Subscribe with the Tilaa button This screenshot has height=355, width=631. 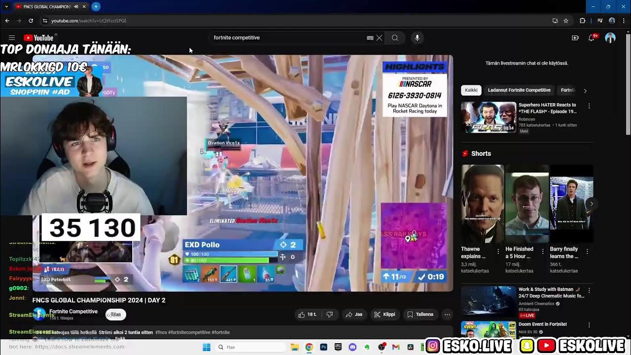116,314
